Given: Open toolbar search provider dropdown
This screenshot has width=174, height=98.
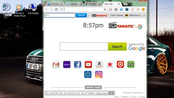Looking at the screenshot, I should tap(47, 15).
